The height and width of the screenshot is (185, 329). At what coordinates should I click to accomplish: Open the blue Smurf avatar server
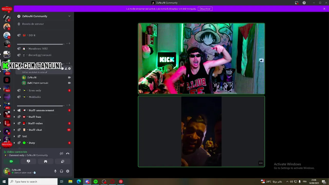pyautogui.click(x=7, y=35)
